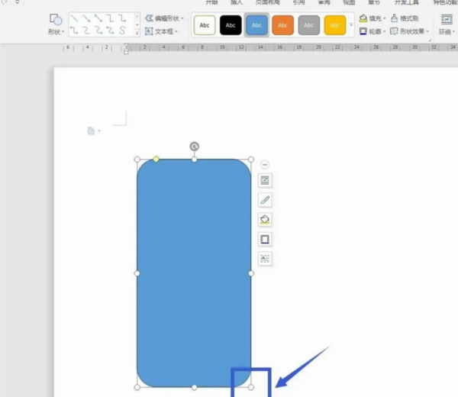458x397 pixels.
Task: Select the elbow connector shape
Action: pyautogui.click(x=110, y=19)
